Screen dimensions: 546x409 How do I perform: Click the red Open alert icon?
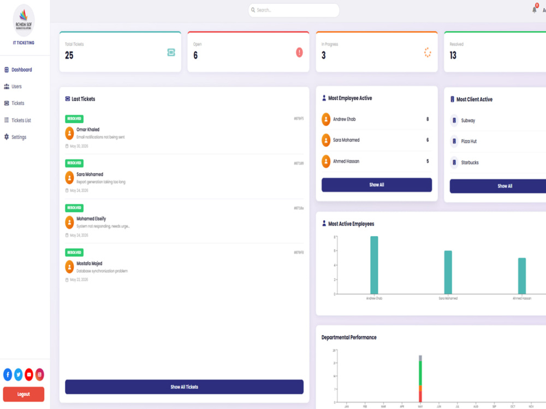point(299,52)
